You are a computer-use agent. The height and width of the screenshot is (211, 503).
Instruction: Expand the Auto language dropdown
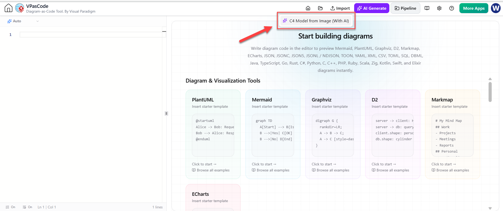(x=23, y=21)
